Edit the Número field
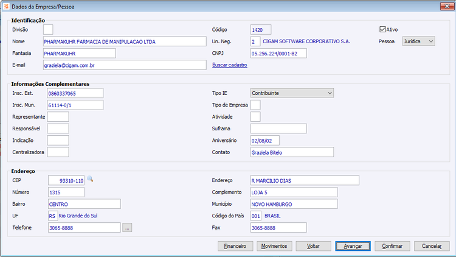The image size is (456, 257). click(66, 192)
